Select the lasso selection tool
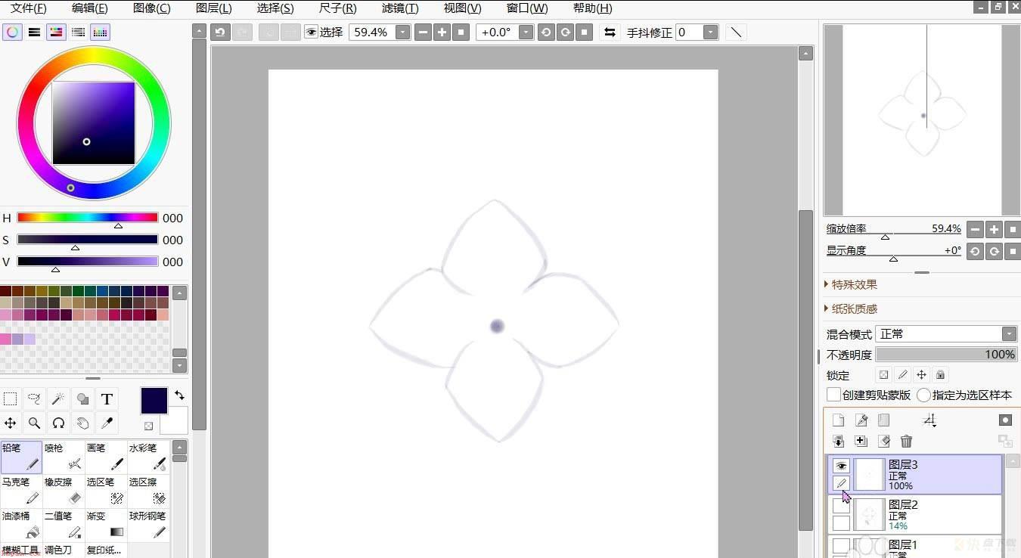 pos(34,398)
